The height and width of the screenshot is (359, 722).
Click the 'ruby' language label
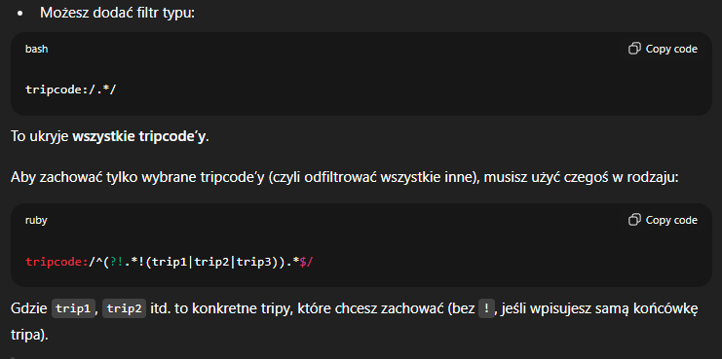pos(36,221)
